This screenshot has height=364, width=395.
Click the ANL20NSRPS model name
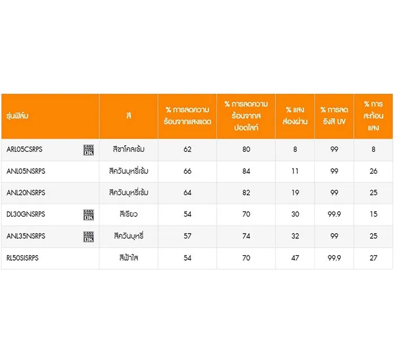click(x=26, y=192)
